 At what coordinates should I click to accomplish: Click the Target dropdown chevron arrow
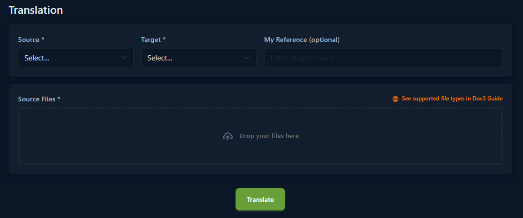pos(247,58)
